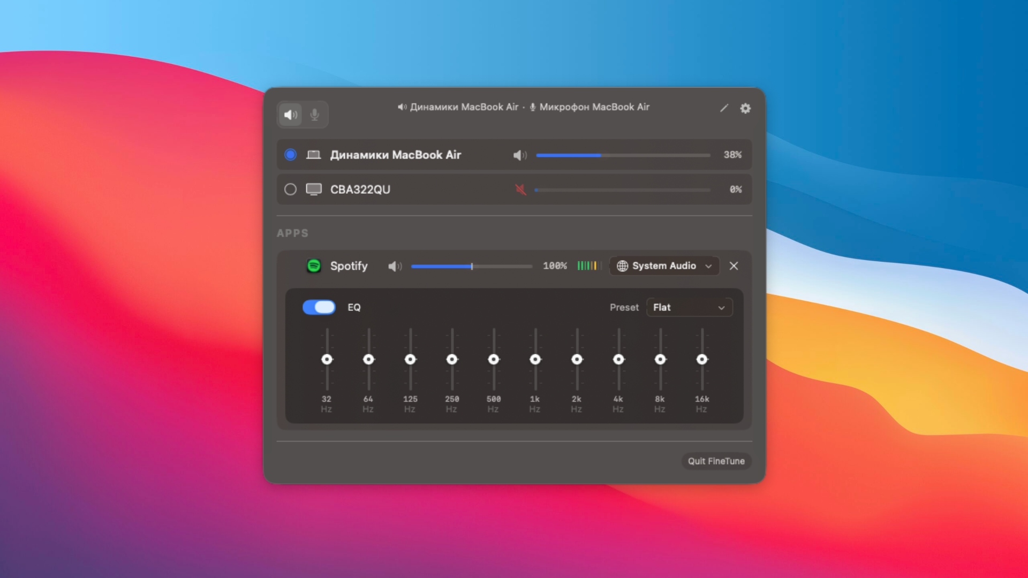Mute Динамики MacBook Air speaker icon
Viewport: 1028px width, 578px height.
click(x=520, y=155)
